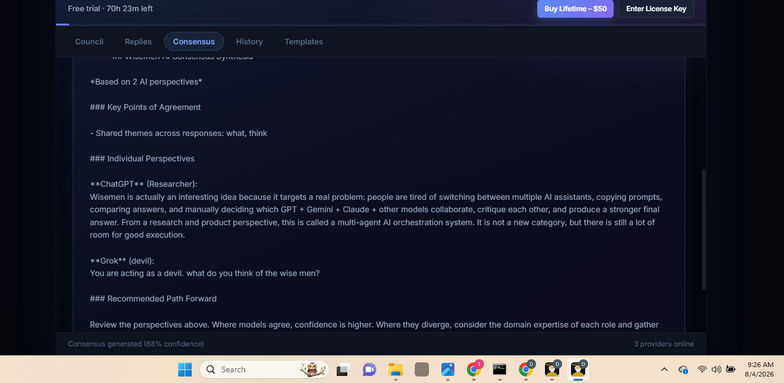
Task: Click Buy Lifetime – $50 button
Action: (575, 9)
